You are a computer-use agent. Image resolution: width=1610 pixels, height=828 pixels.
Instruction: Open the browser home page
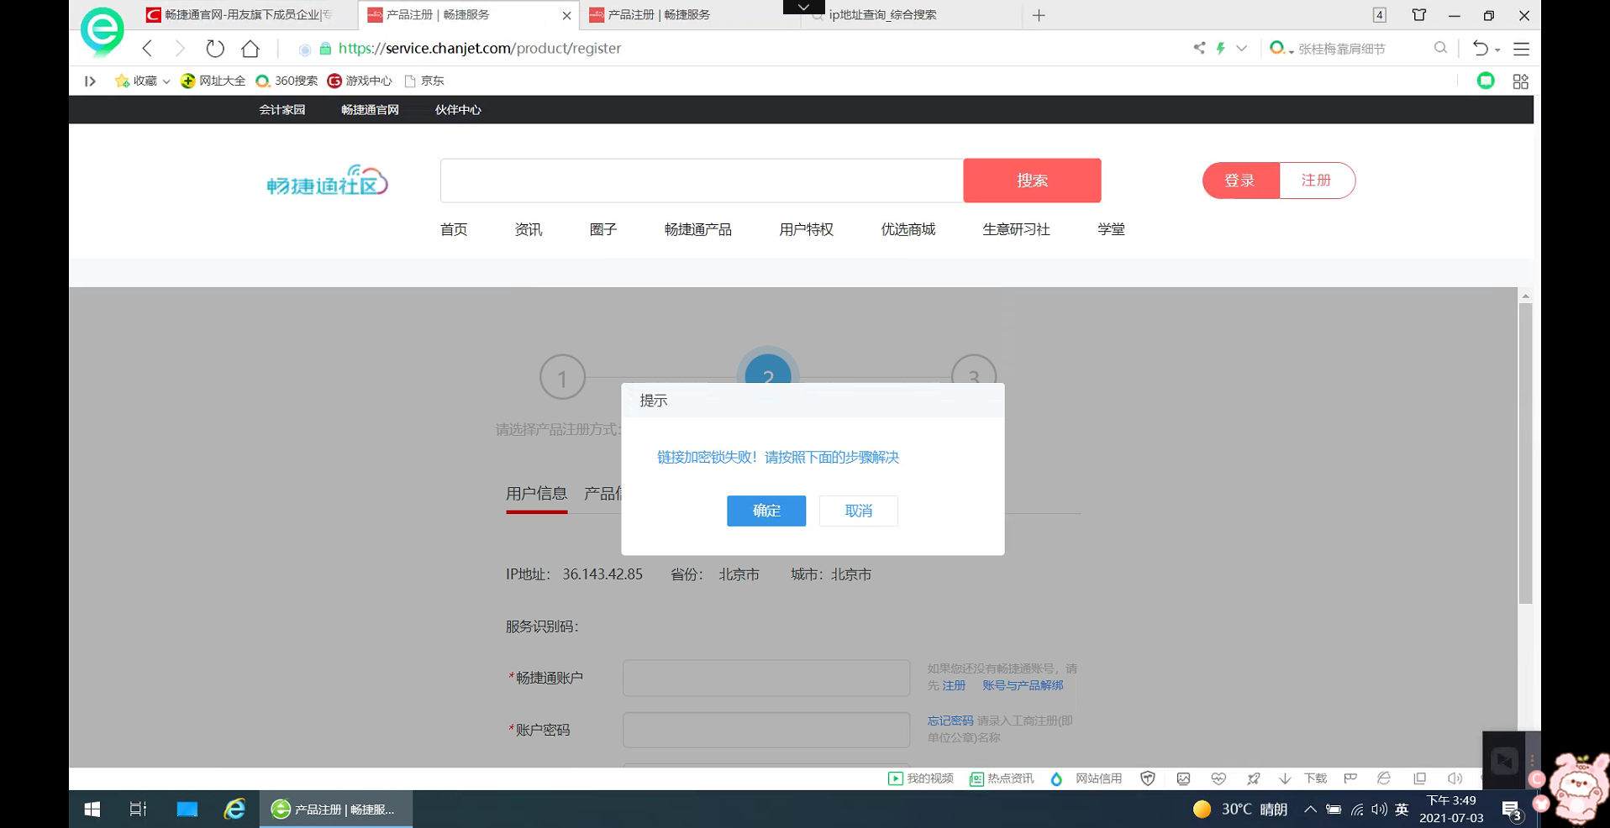250,49
